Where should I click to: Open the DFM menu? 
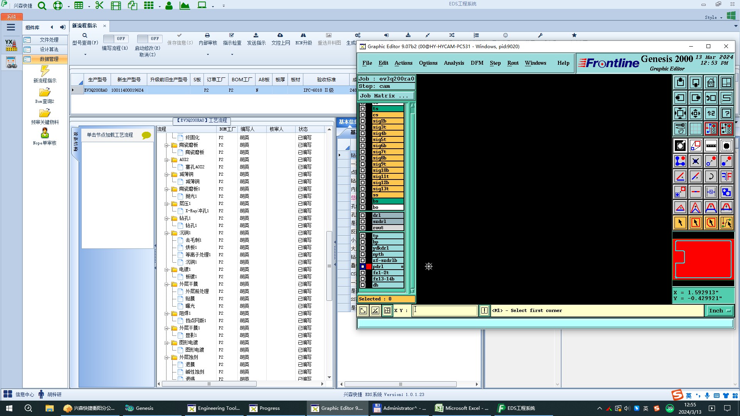477,63
